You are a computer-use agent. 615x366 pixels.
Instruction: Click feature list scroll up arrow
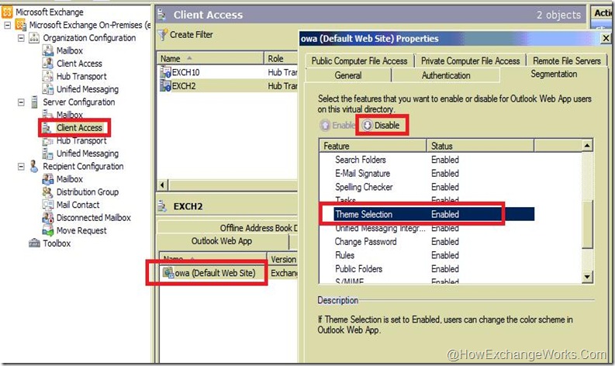coord(587,146)
